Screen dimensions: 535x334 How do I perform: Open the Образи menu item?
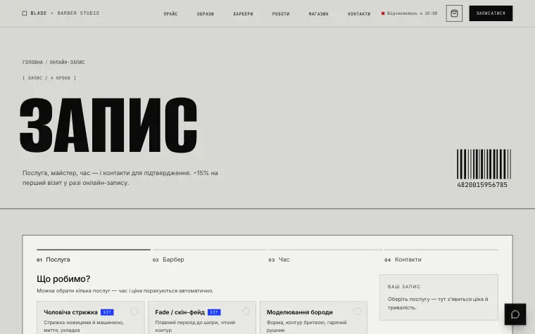(205, 14)
